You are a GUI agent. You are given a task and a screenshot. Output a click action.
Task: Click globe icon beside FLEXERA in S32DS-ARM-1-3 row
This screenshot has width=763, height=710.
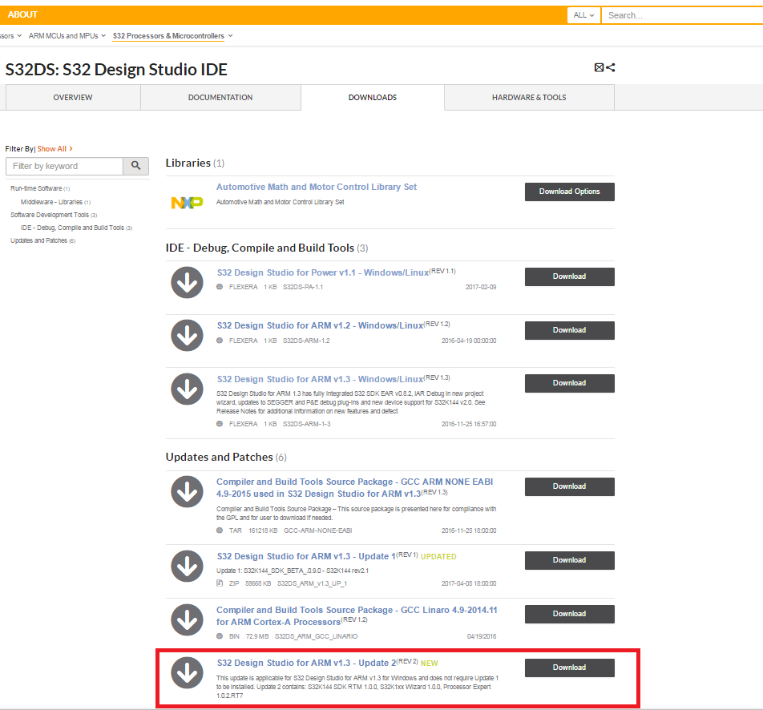(x=220, y=424)
